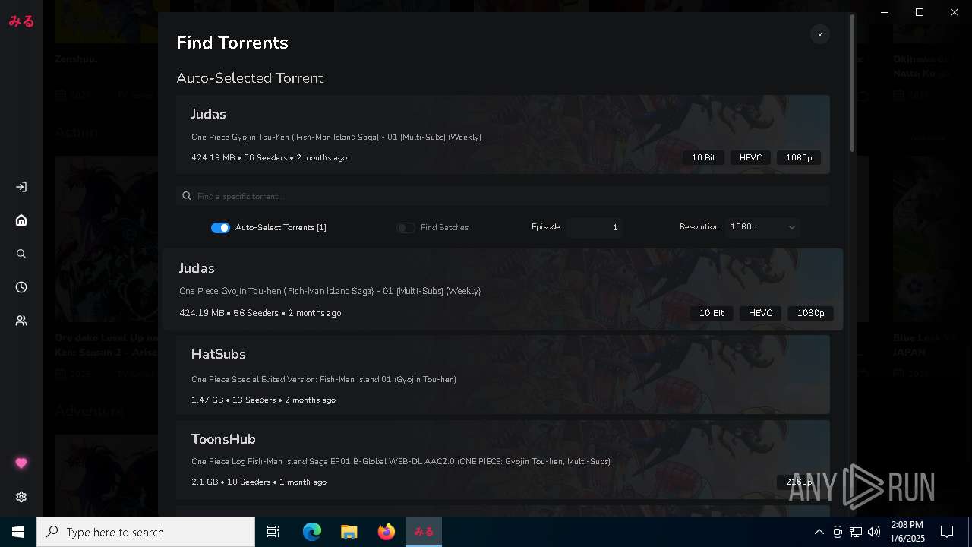Choose the Judas torrent in the list

(x=503, y=289)
